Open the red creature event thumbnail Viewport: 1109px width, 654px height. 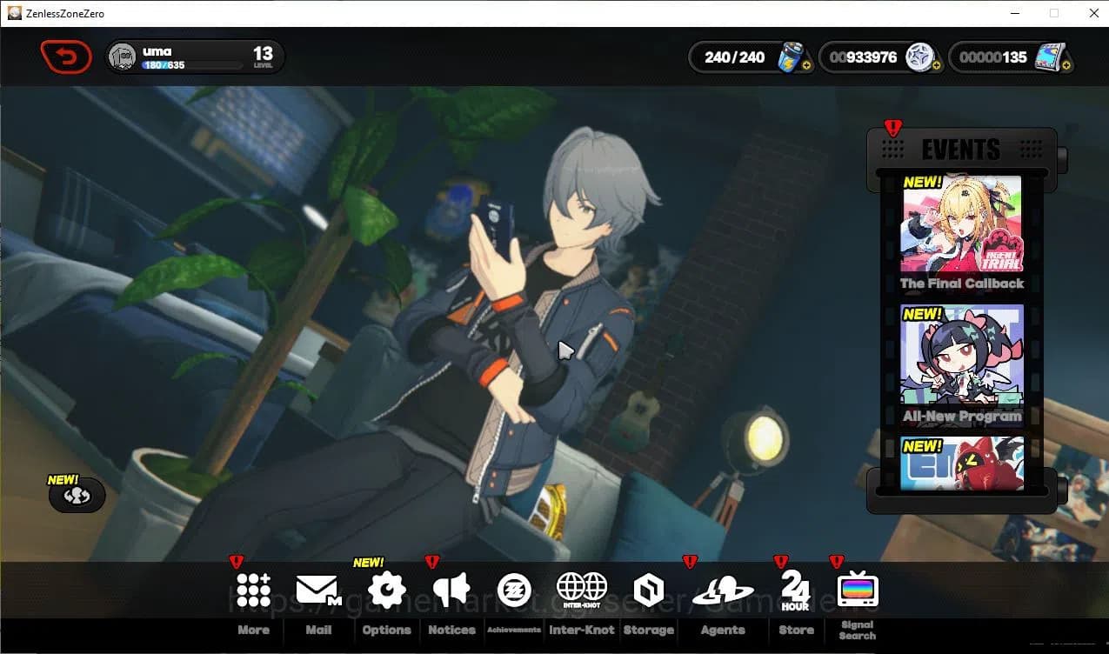pos(962,464)
